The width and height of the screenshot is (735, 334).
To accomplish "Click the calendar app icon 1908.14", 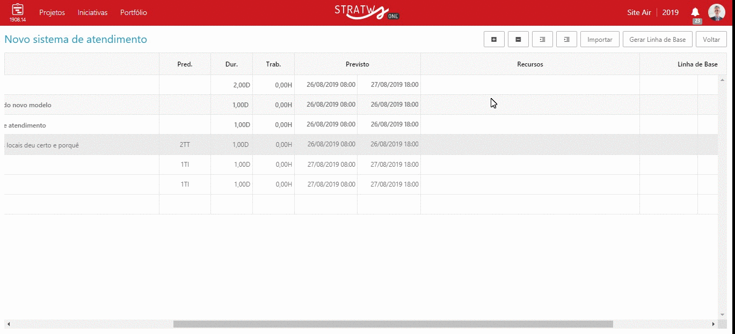I will click(18, 12).
